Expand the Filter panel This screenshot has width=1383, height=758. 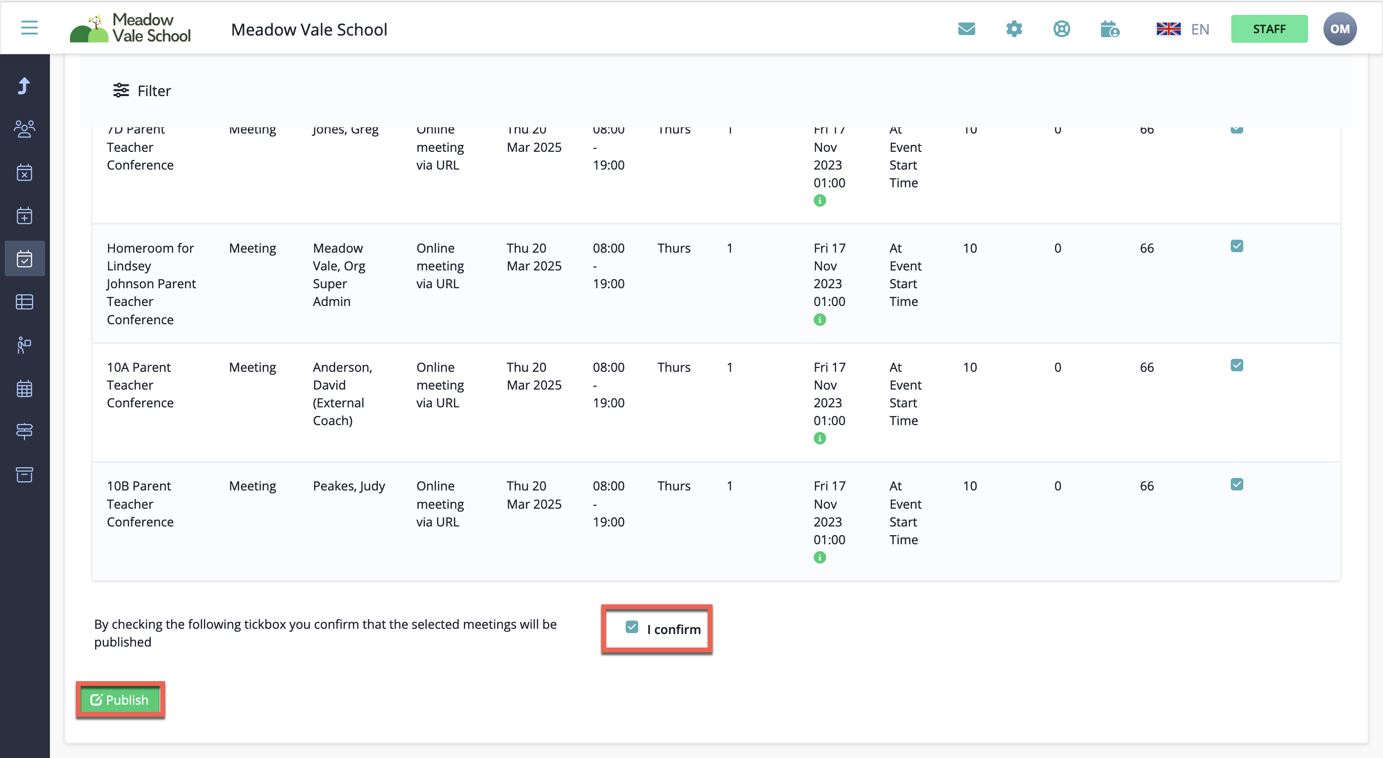pyautogui.click(x=142, y=90)
